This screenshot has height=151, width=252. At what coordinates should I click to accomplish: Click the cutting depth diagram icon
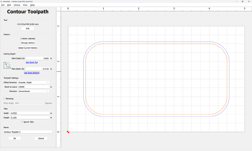coord(7,66)
